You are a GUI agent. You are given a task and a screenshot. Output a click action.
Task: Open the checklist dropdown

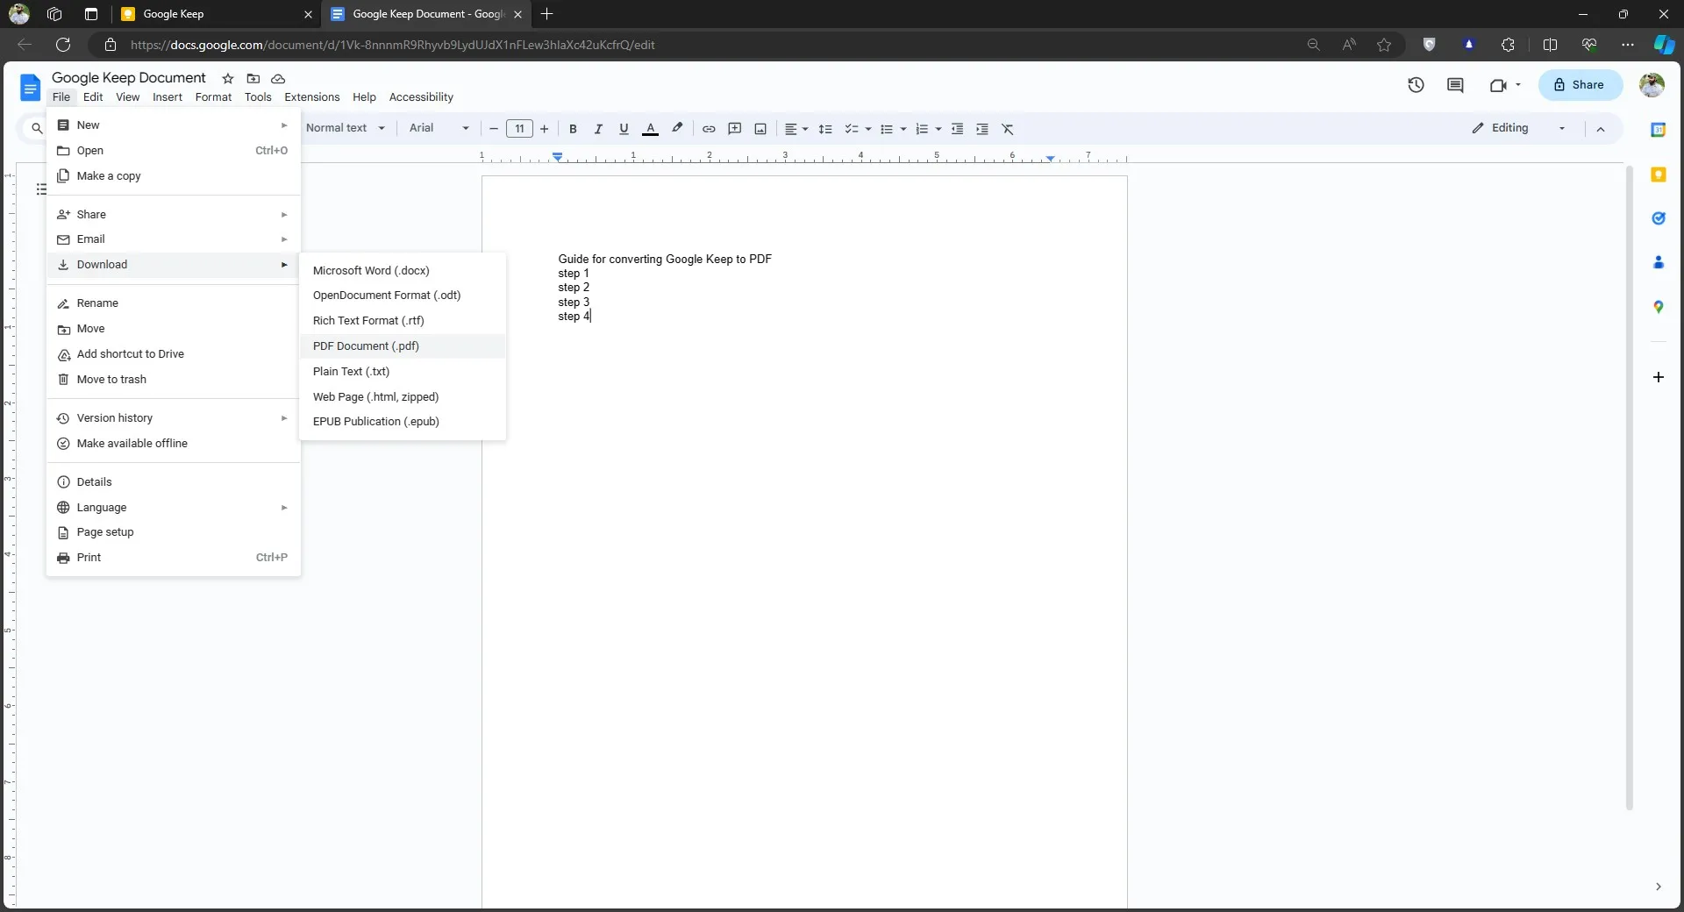(857, 129)
